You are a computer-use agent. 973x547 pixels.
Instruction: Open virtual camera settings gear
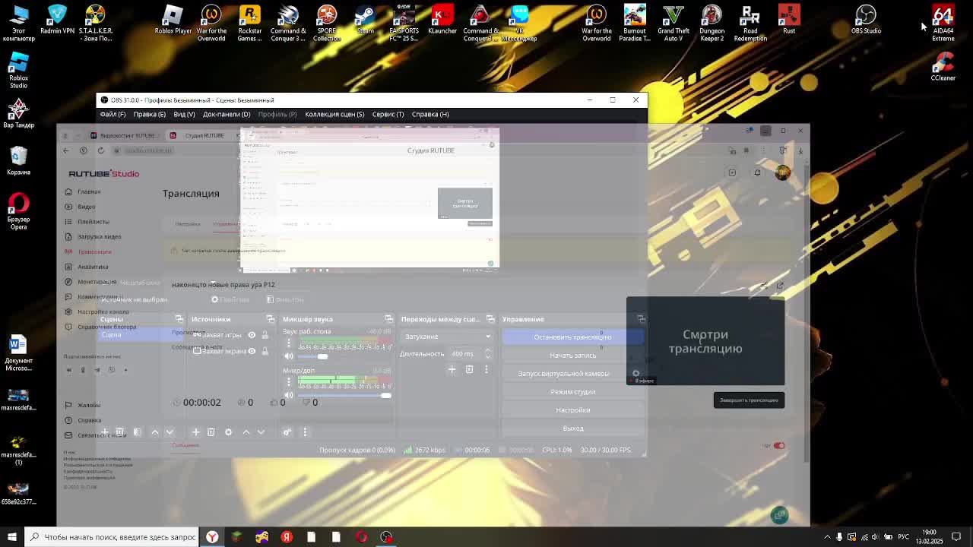(x=636, y=374)
